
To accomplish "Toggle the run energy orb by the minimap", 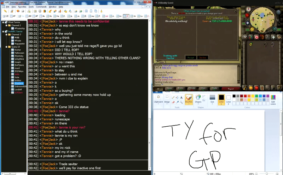I will [252, 29].
